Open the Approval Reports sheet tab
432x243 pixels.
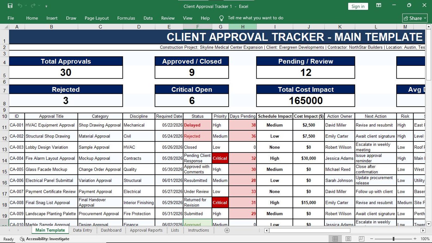[x=146, y=230]
